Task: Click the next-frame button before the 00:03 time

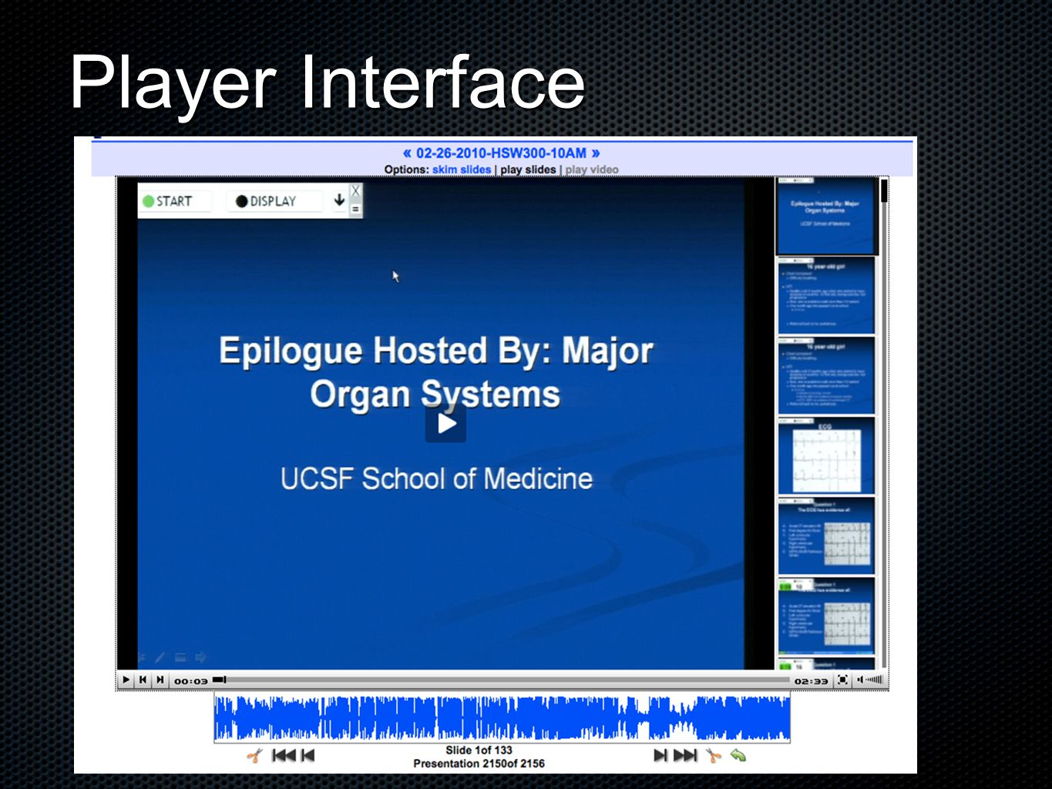Action: (160, 680)
